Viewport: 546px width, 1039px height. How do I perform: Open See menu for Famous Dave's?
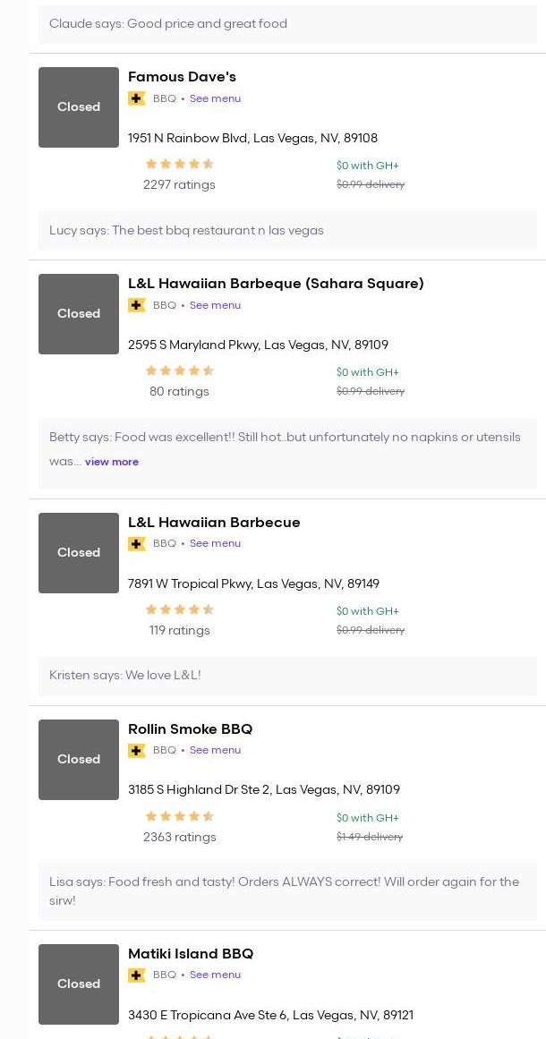(215, 98)
